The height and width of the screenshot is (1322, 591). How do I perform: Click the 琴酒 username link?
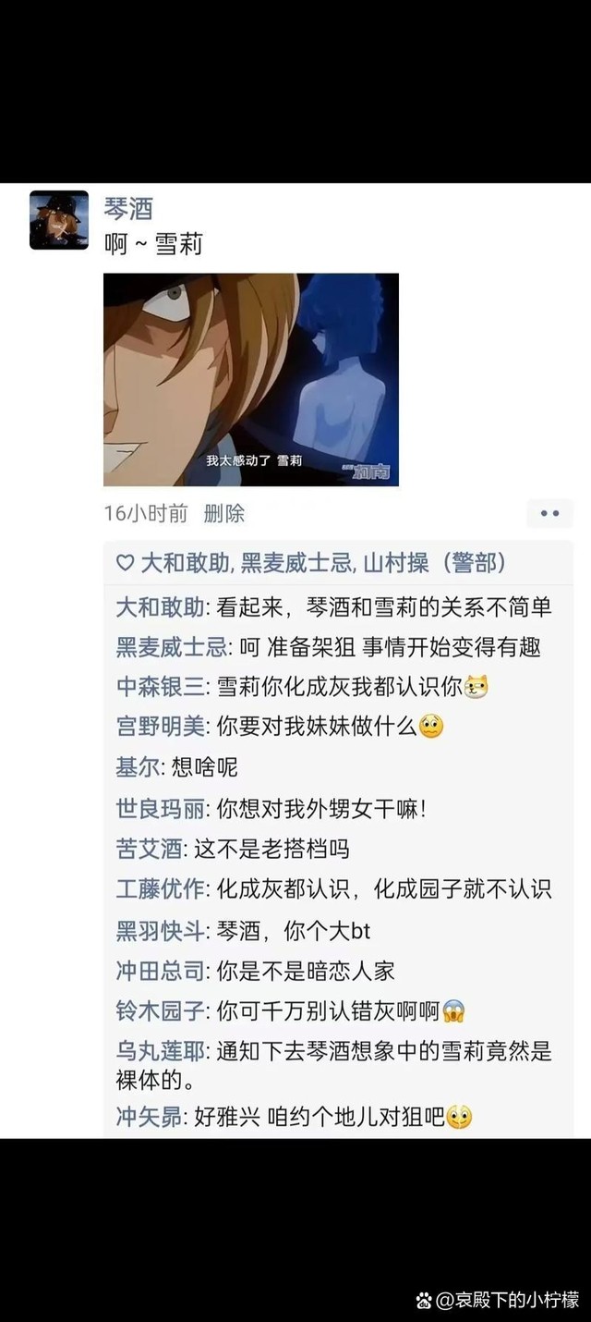[x=128, y=208]
